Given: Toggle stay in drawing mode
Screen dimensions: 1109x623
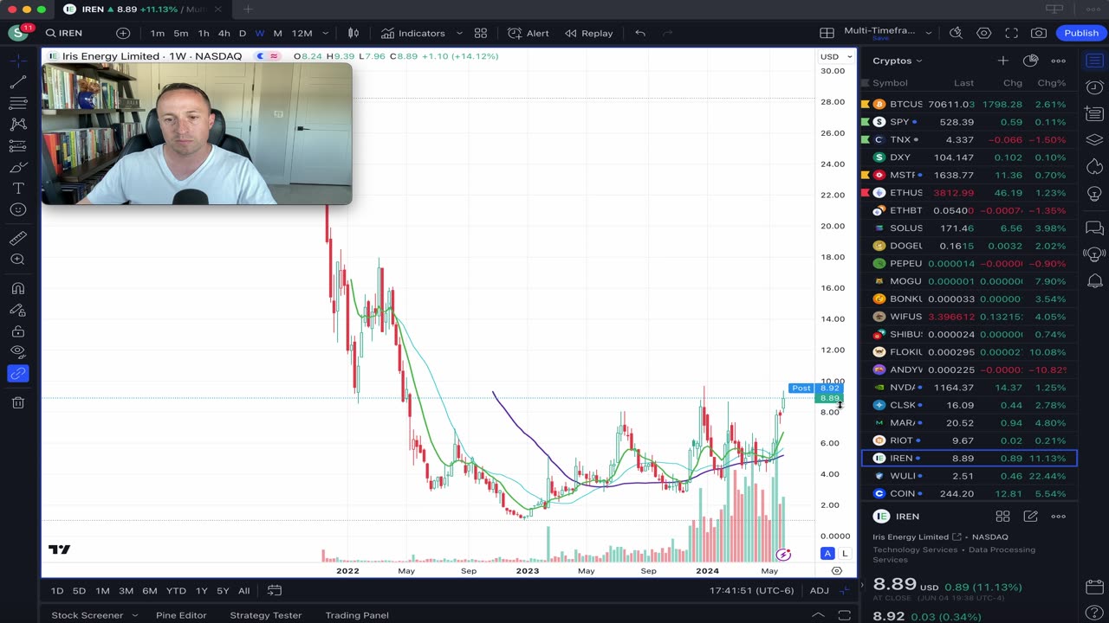Looking at the screenshot, I should point(17,310).
